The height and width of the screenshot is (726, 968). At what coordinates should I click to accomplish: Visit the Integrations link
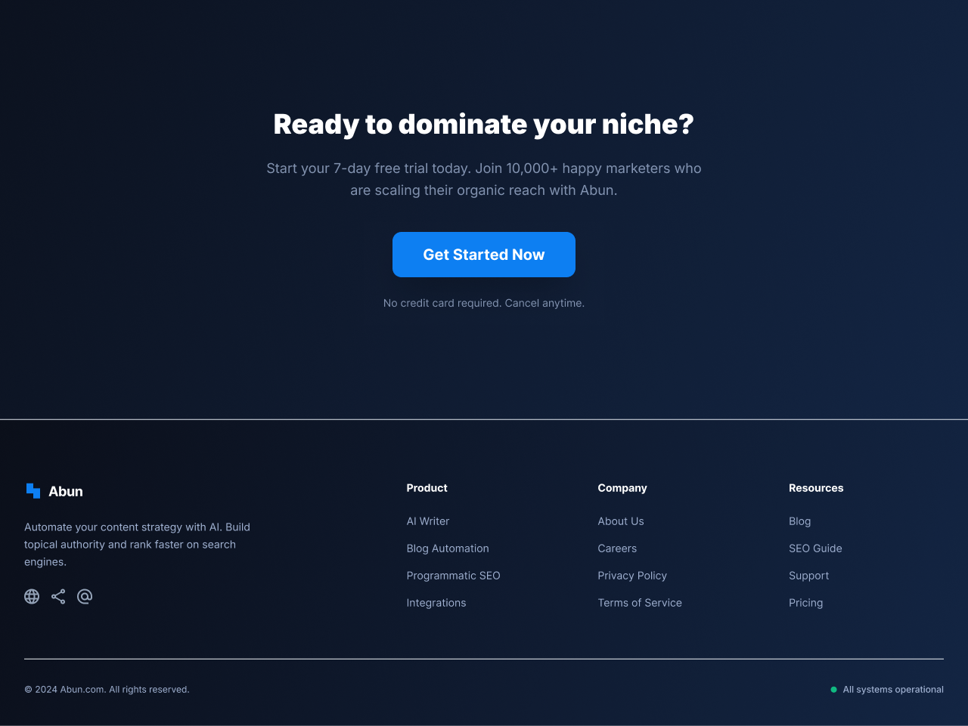[436, 603]
